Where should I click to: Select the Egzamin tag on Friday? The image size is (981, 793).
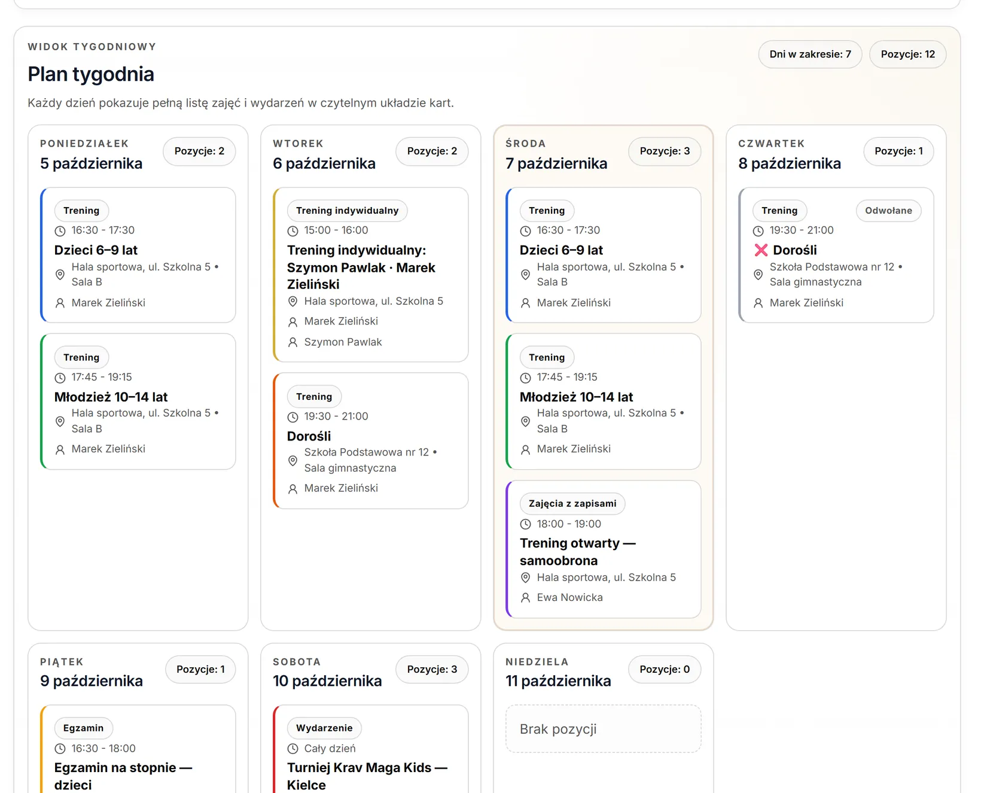click(83, 728)
